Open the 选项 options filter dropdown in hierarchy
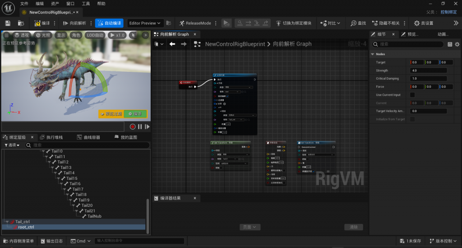Screen dimensions: 462x248 (x=12, y=145)
